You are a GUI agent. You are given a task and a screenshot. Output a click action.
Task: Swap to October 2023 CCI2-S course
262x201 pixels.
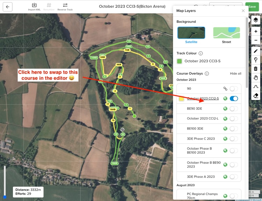[x=203, y=98]
